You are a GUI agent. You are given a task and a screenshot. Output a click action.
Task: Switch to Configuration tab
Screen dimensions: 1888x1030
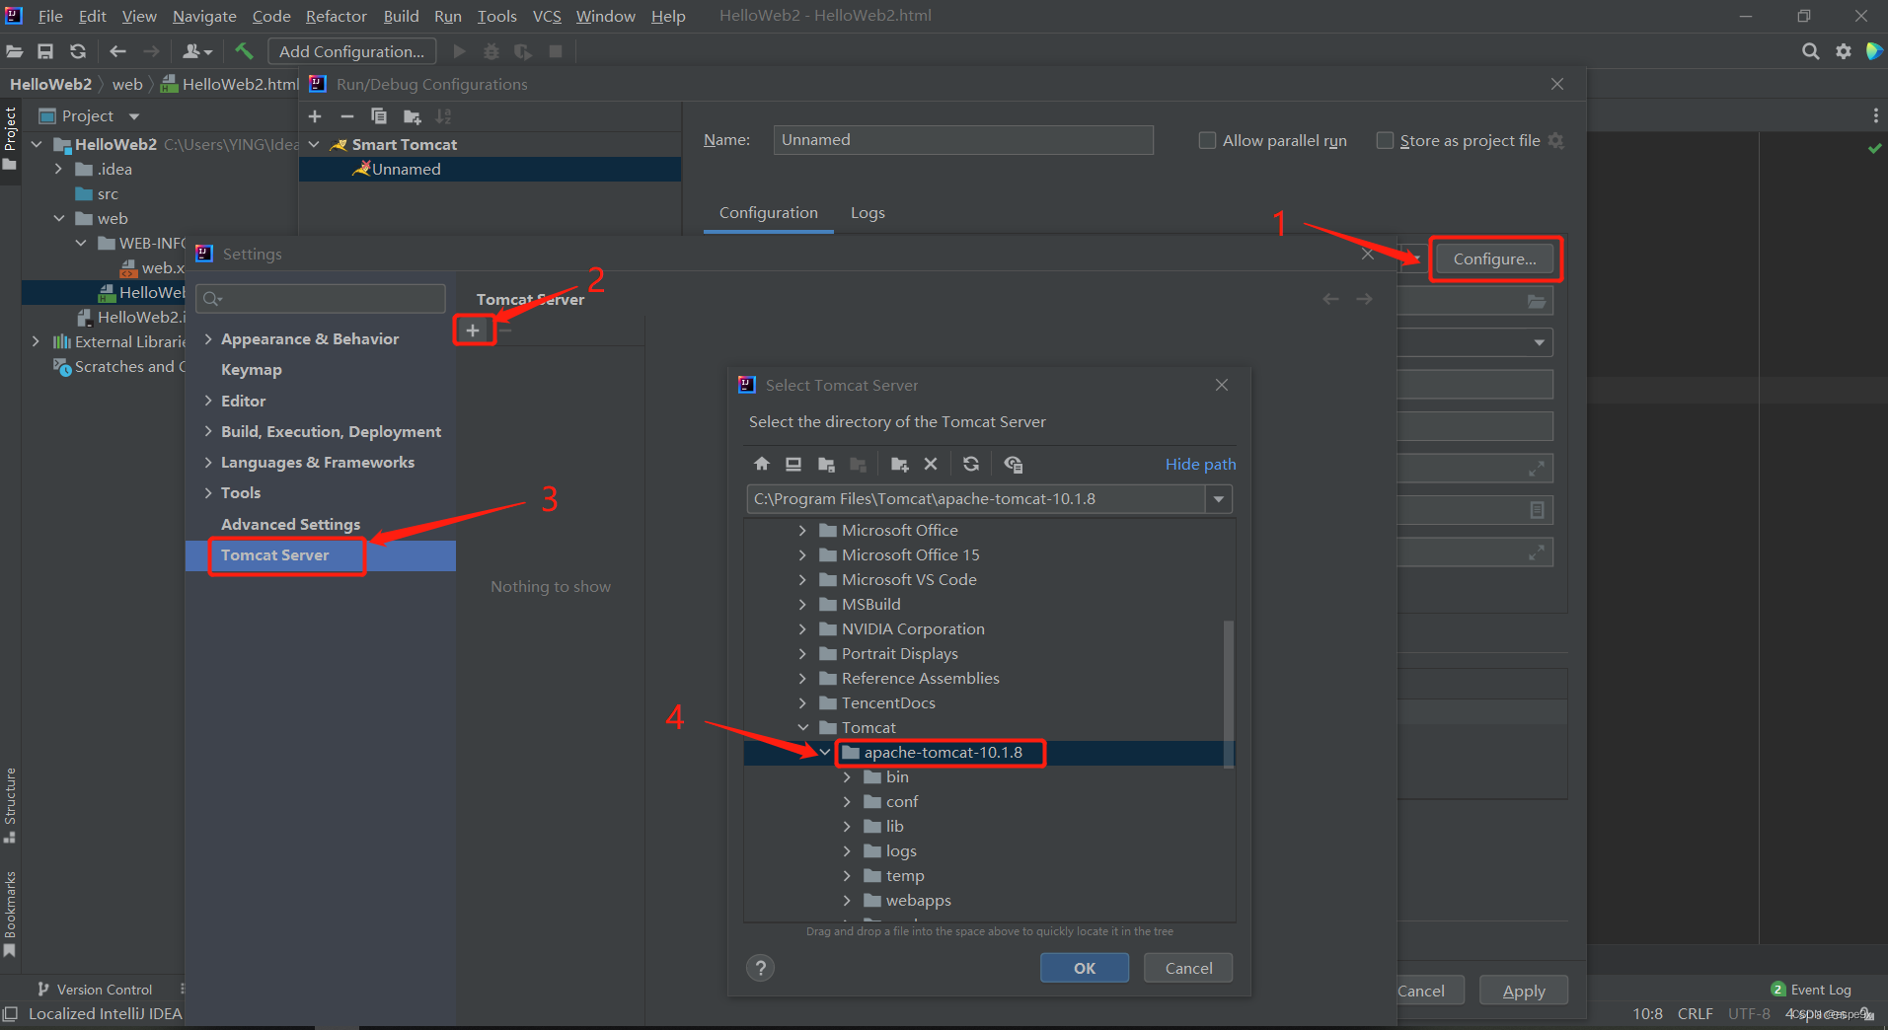pyautogui.click(x=768, y=213)
